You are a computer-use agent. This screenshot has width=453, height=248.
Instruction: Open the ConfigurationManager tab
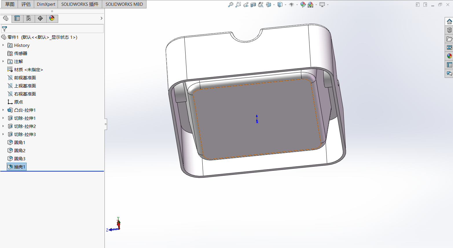click(29, 19)
